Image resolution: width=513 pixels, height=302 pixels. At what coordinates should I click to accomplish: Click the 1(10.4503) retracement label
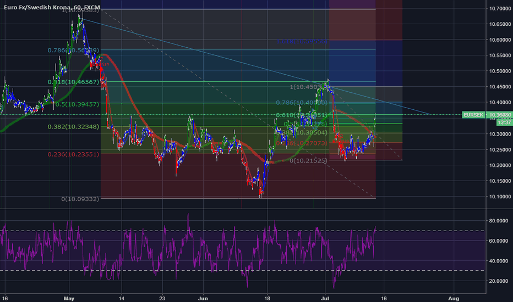309,87
